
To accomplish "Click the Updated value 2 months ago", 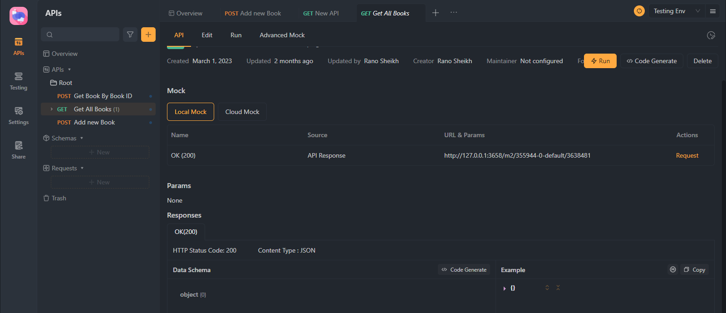I will point(294,61).
